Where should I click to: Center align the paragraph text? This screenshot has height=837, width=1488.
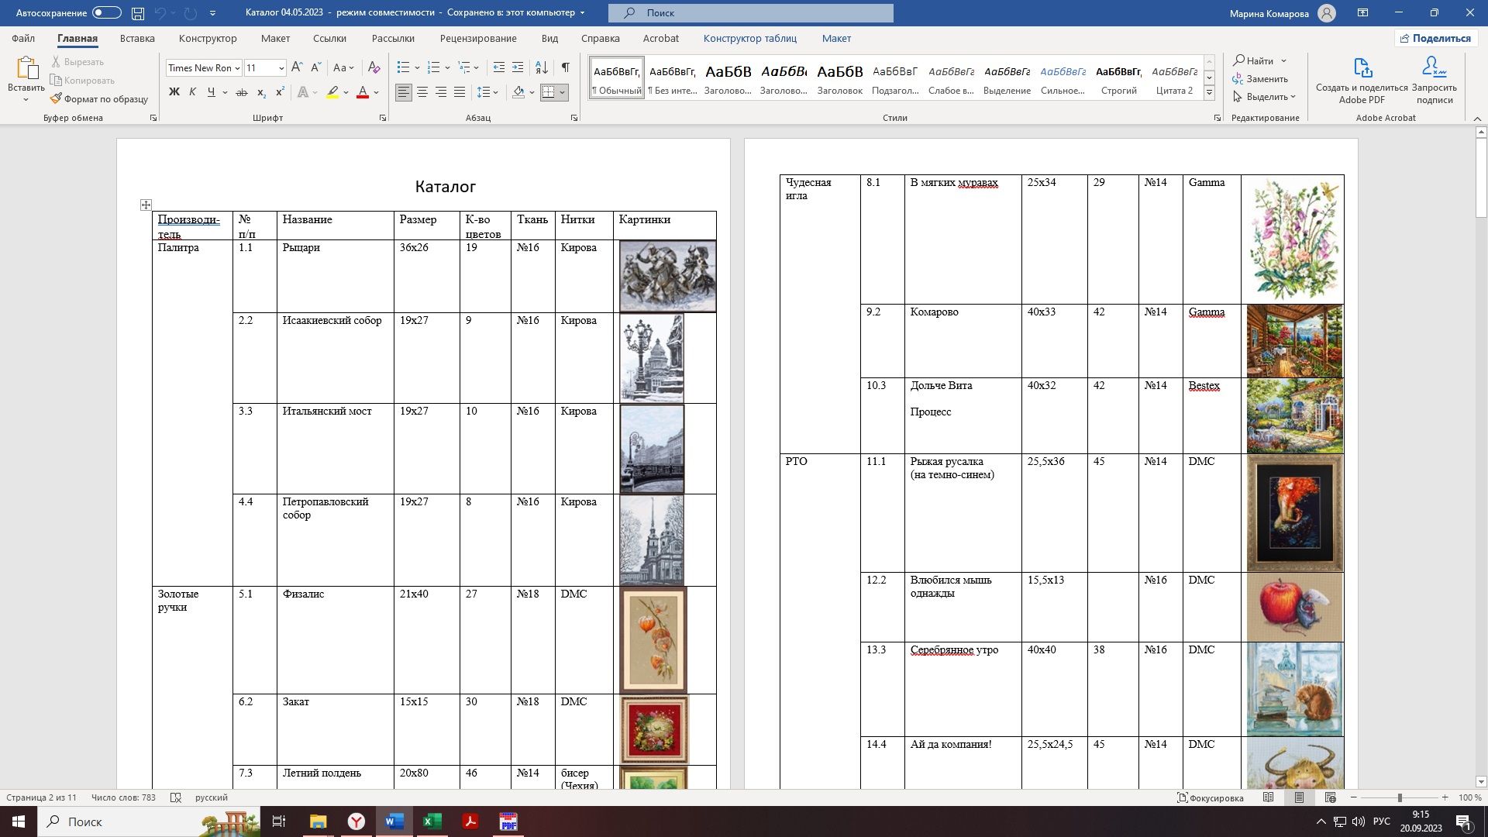422,92
